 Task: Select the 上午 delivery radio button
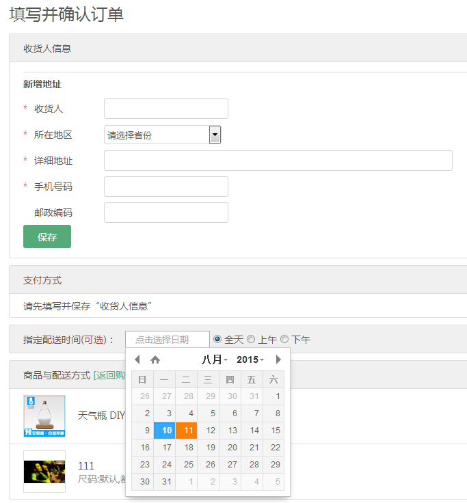point(251,339)
